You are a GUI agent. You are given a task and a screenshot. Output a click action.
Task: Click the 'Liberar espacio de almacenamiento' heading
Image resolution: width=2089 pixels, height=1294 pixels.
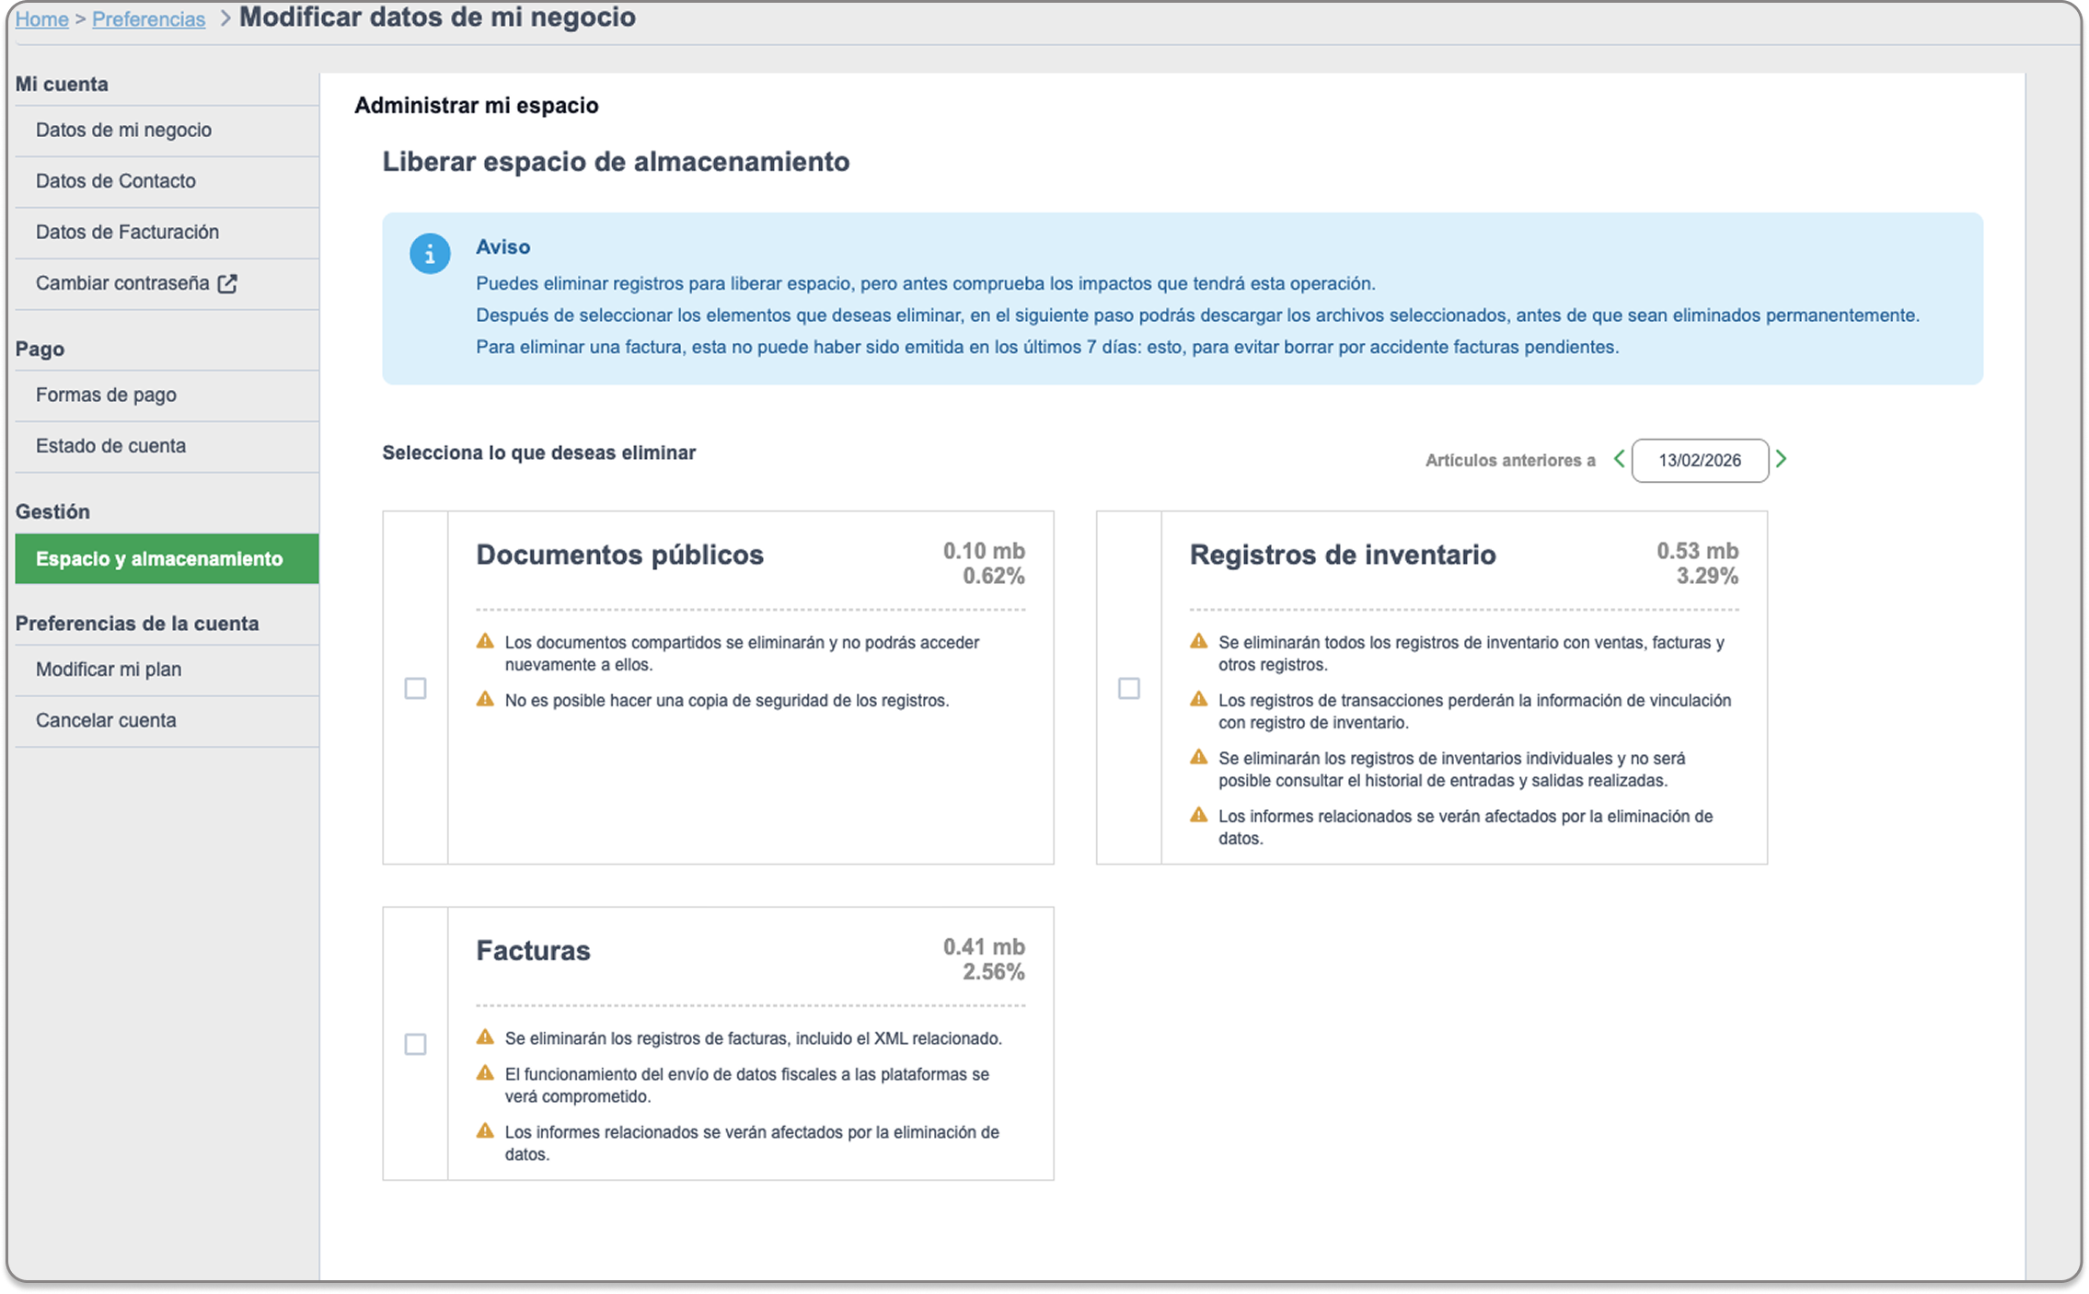pos(616,162)
